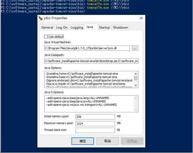The image size is (193, 153).
Task: Click the -Dignore.endorsed.dirs option line
Action: [x=89, y=81]
